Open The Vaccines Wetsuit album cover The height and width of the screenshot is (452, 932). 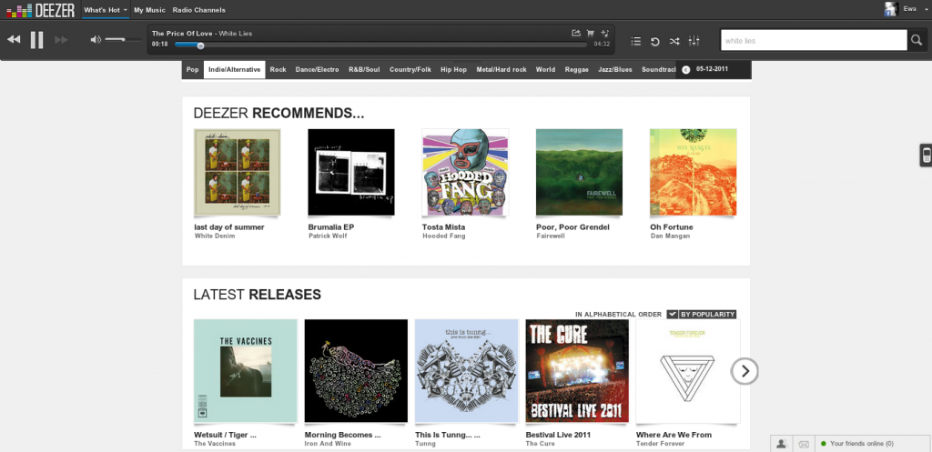tap(246, 371)
